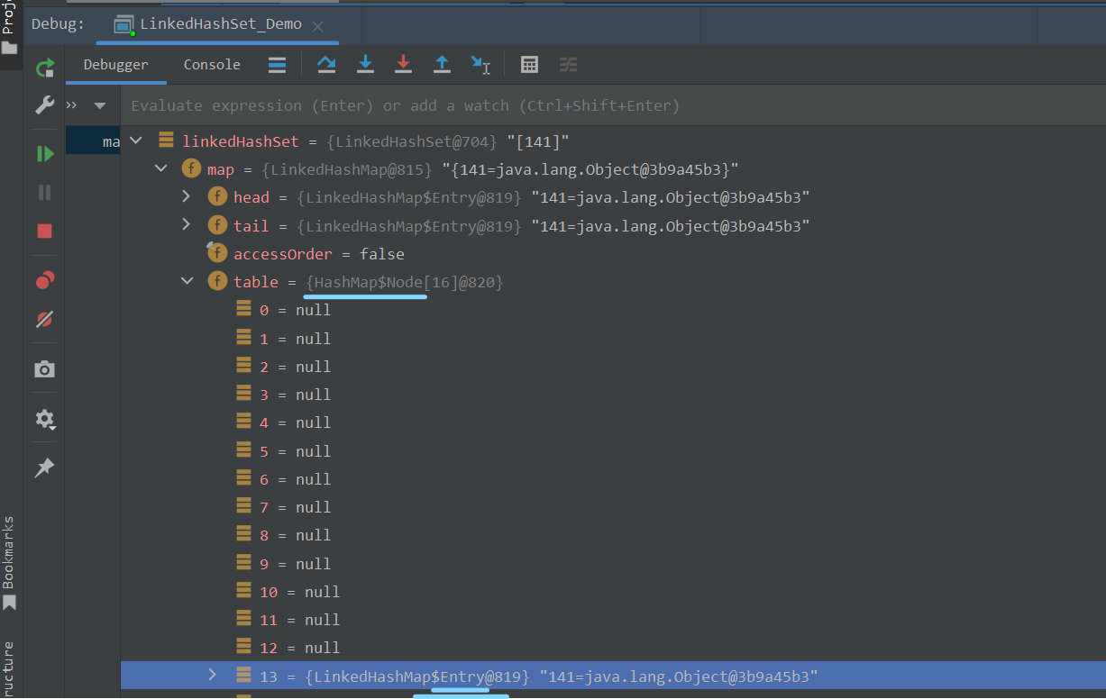Step Into using the blue down arrow
Viewport: 1106px width, 699px height.
(x=365, y=64)
